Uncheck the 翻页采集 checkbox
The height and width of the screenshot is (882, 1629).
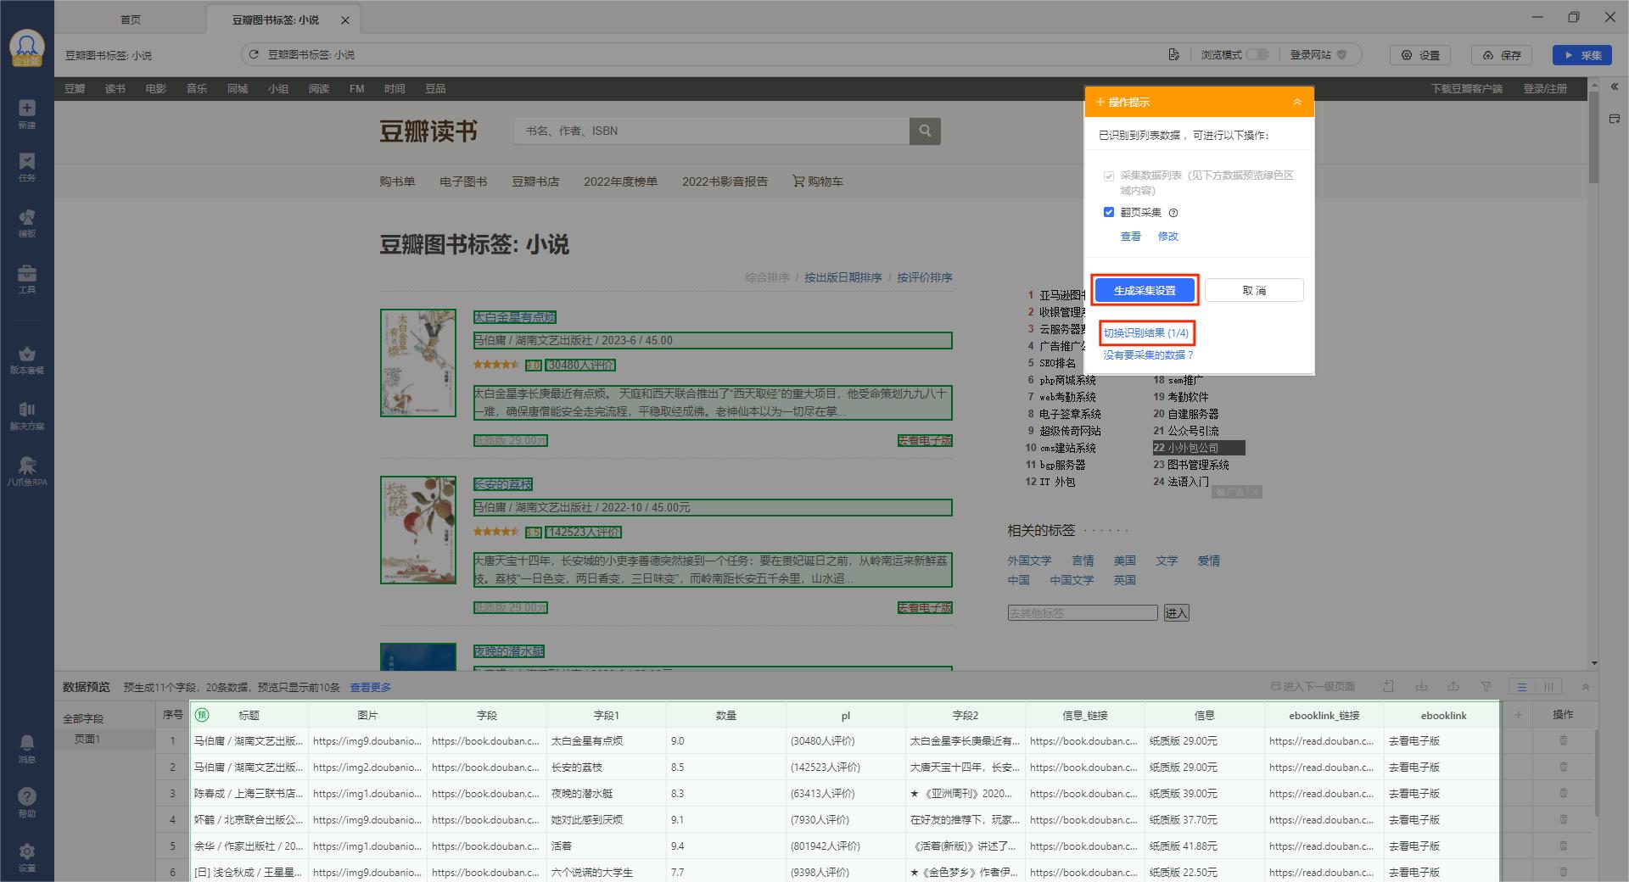click(x=1109, y=212)
